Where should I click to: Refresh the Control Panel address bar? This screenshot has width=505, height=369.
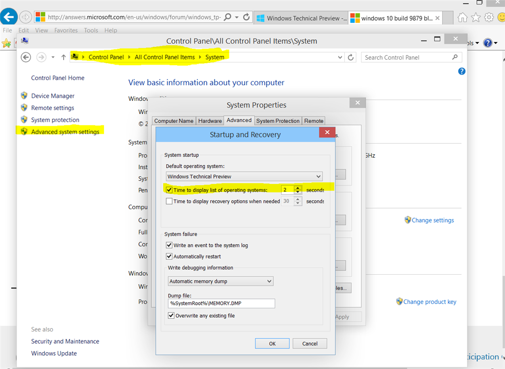351,57
